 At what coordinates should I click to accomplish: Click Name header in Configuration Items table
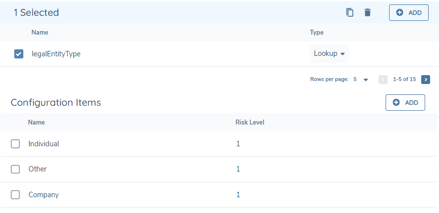36,122
